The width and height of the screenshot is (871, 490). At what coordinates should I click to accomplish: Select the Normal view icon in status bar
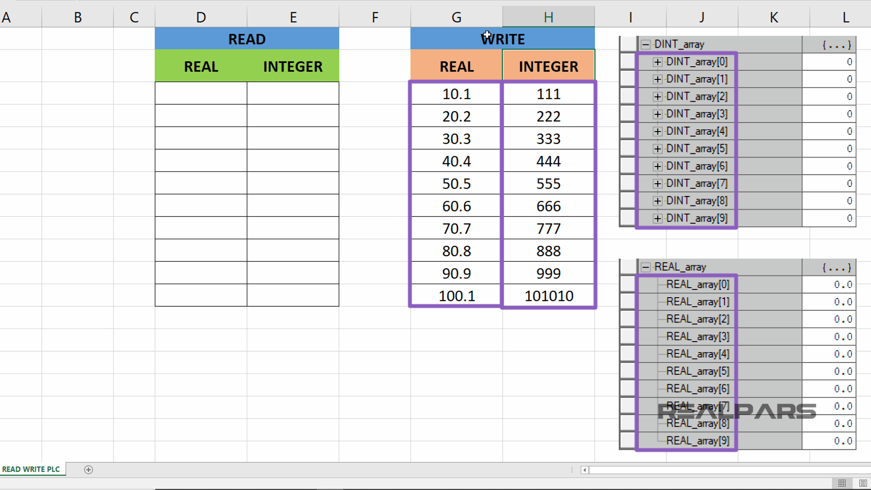tap(842, 483)
